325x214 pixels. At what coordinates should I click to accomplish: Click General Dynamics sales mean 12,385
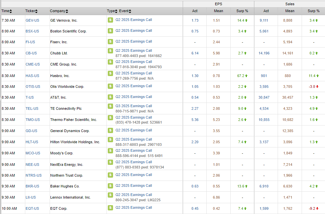click(x=288, y=131)
